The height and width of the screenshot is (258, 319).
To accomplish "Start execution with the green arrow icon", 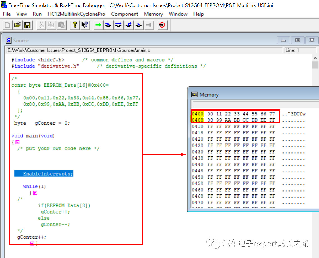I will (98, 25).
